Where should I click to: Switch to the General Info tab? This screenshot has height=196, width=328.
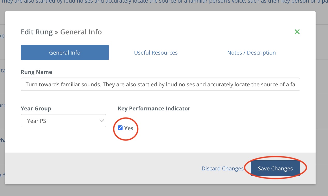[x=65, y=52]
